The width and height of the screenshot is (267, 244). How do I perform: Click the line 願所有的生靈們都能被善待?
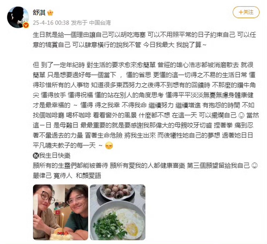(145, 166)
